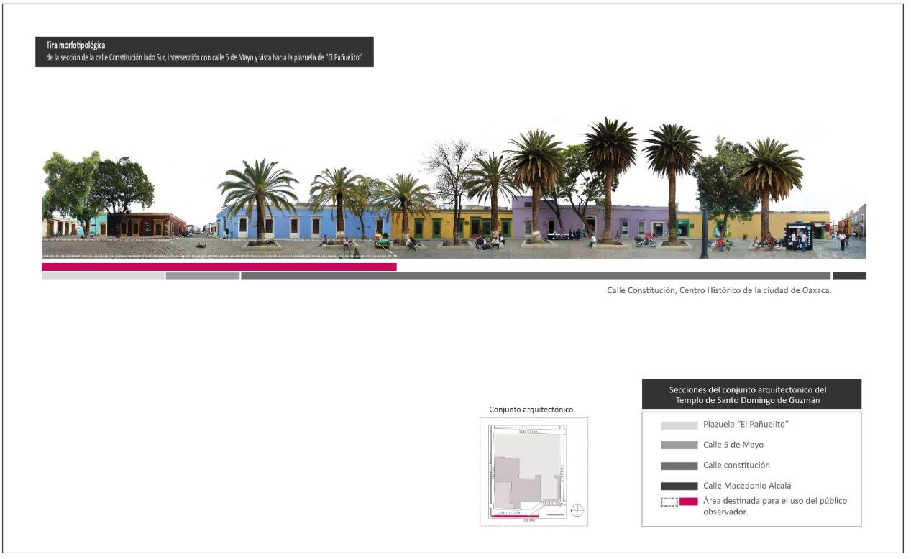Screen dimensions: 911x559
Task: Select the Plazuela "El Pañuelito" light gray legend swatch
Action: (679, 425)
